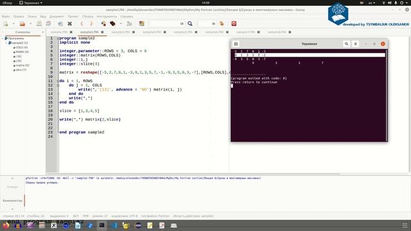Click the magnifier search icon in toolbar
The image size is (411, 231).
[x=190, y=24]
